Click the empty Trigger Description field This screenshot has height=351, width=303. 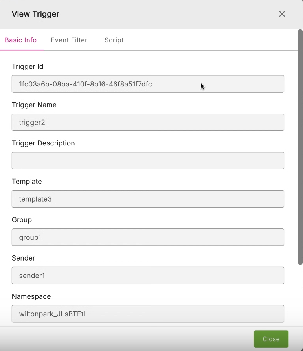click(148, 161)
